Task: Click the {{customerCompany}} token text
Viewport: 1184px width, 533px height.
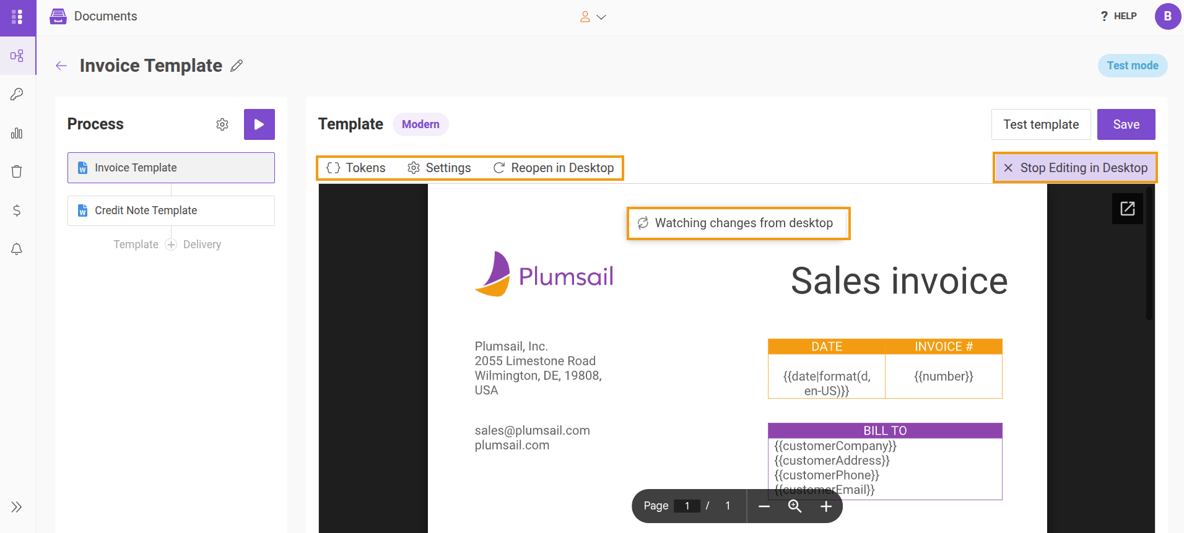Action: click(835, 446)
